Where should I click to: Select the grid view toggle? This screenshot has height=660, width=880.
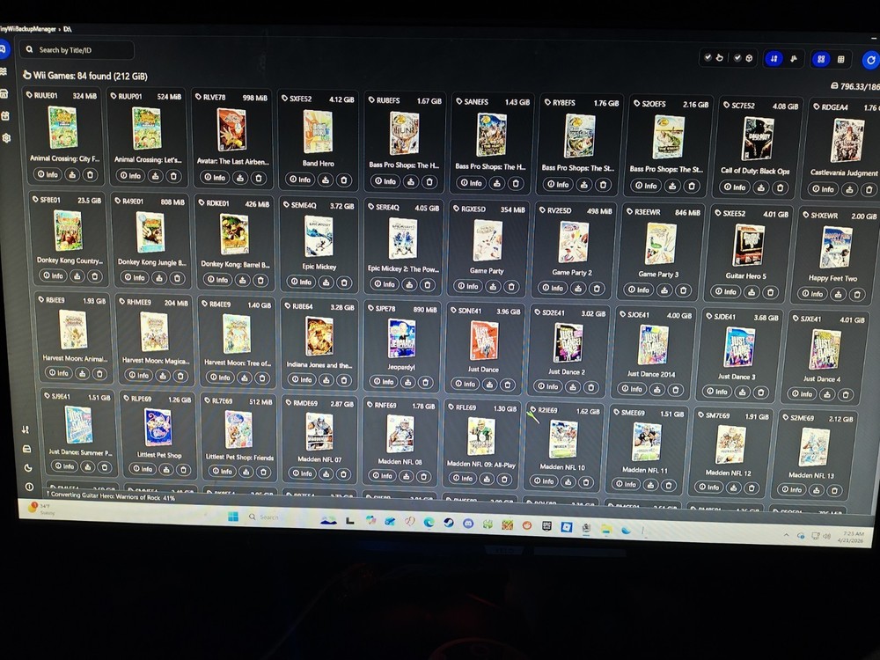click(820, 59)
